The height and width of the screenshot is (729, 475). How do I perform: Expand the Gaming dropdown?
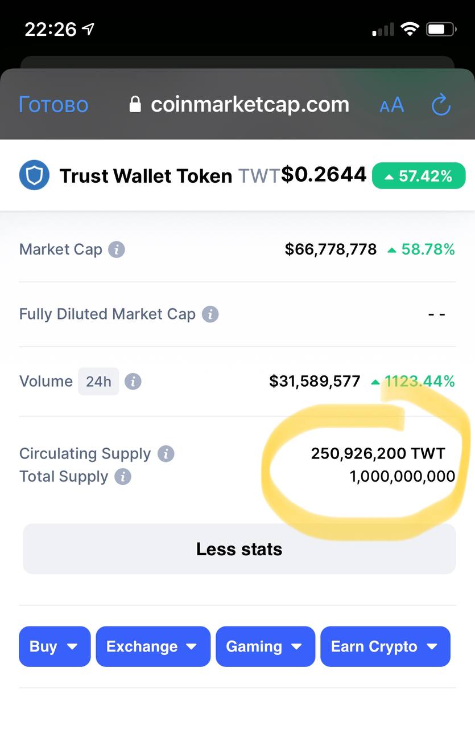[265, 646]
